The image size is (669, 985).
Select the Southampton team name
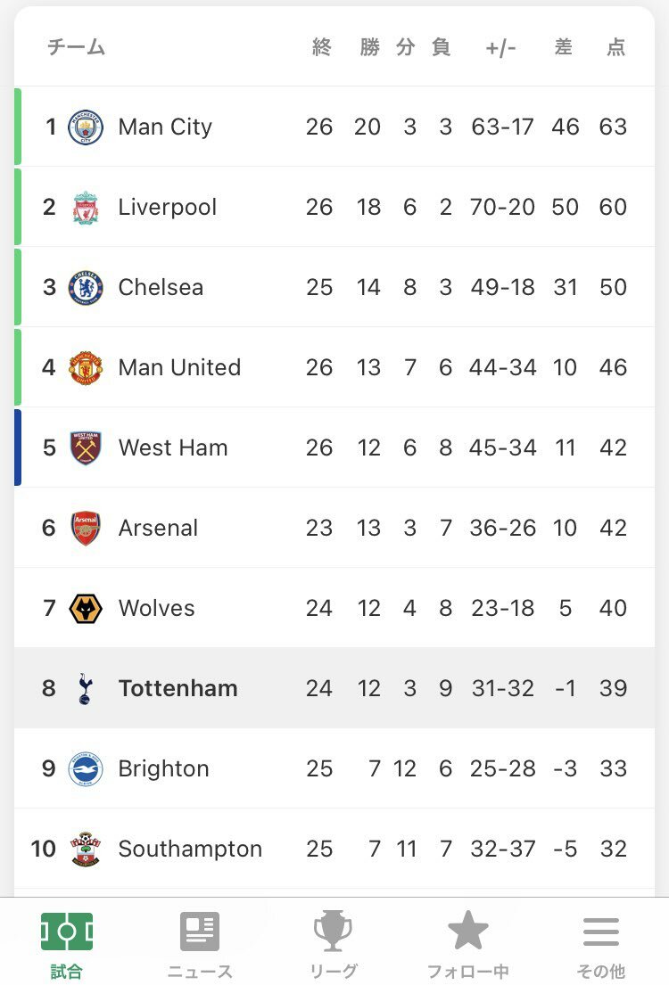pos(190,850)
